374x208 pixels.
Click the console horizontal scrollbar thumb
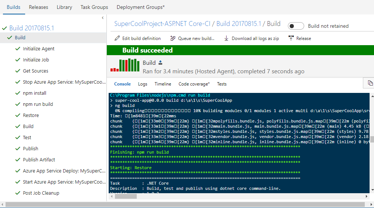coord(126,196)
